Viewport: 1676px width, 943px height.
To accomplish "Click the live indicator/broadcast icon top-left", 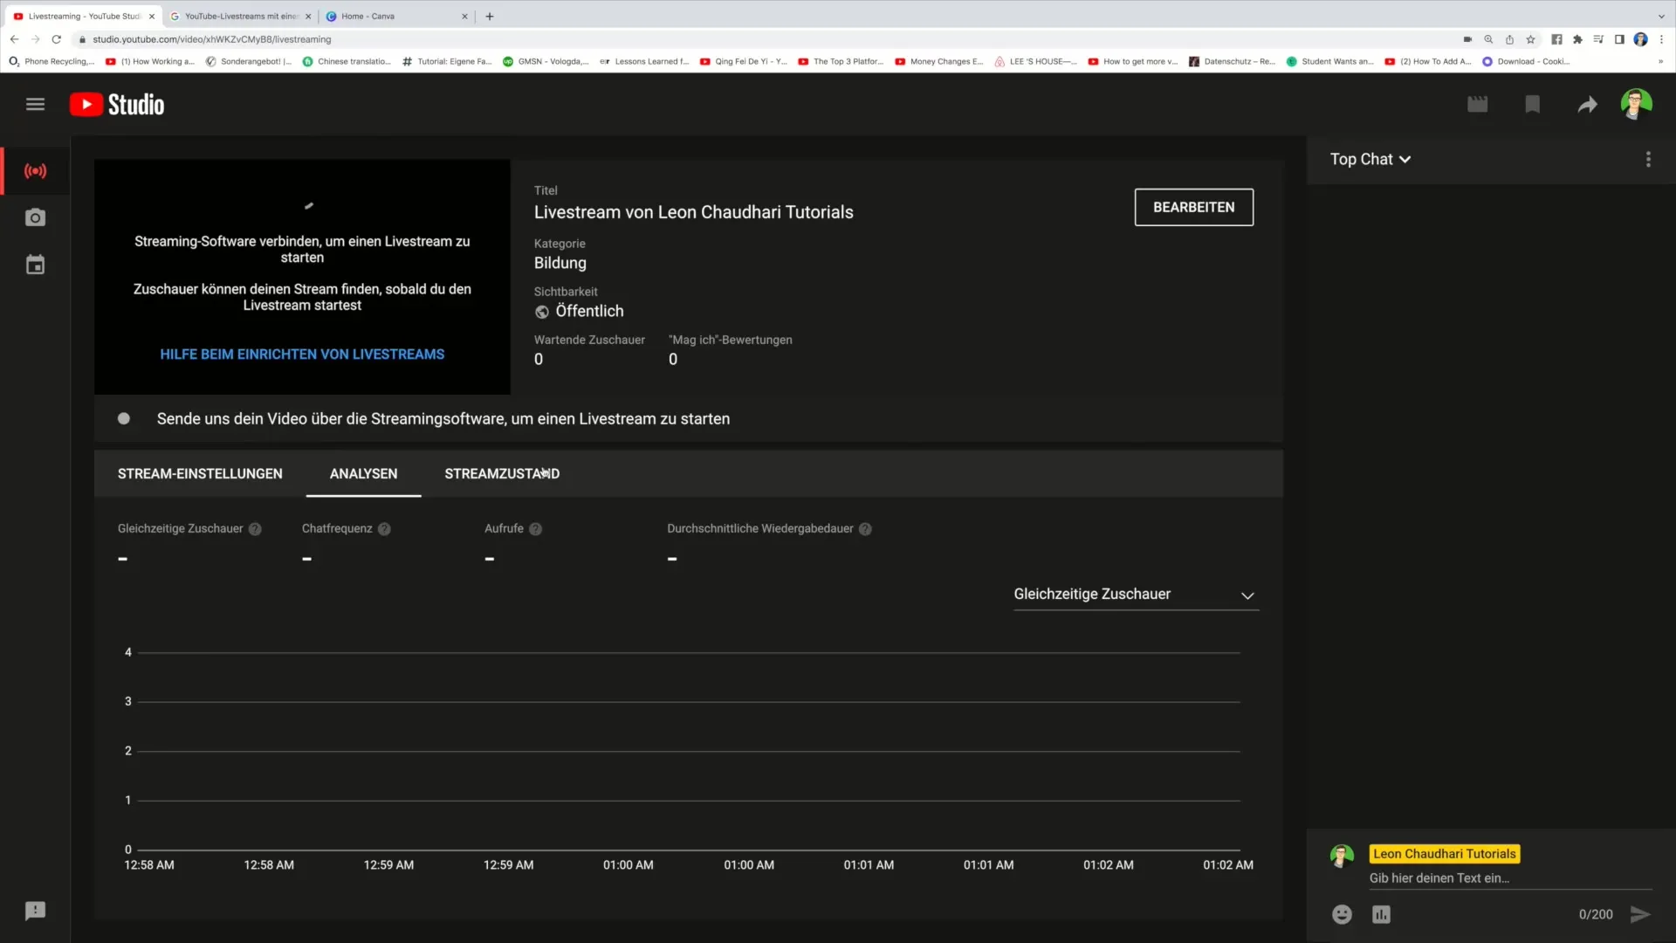I will point(35,170).
